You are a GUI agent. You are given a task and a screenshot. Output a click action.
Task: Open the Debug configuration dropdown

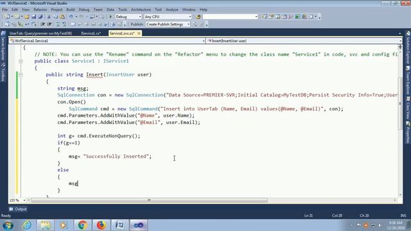[140, 17]
